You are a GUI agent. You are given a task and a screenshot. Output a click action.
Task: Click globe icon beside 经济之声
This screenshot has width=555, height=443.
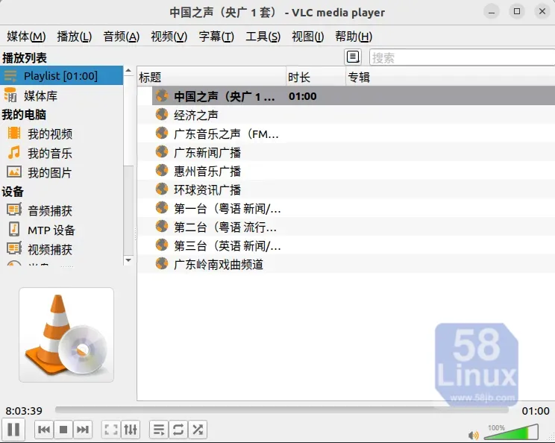click(x=162, y=114)
